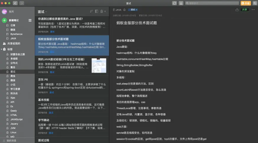This screenshot has width=258, height=143.
Task: Click the sync icon in the title bar
Action: (x=174, y=3)
